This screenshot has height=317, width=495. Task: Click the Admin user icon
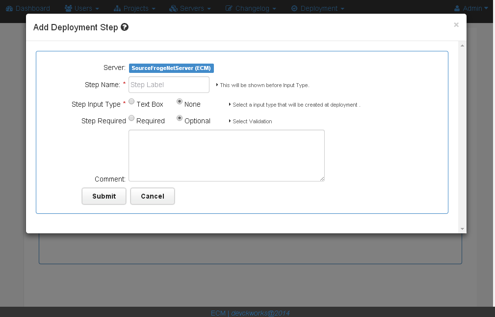[457, 8]
